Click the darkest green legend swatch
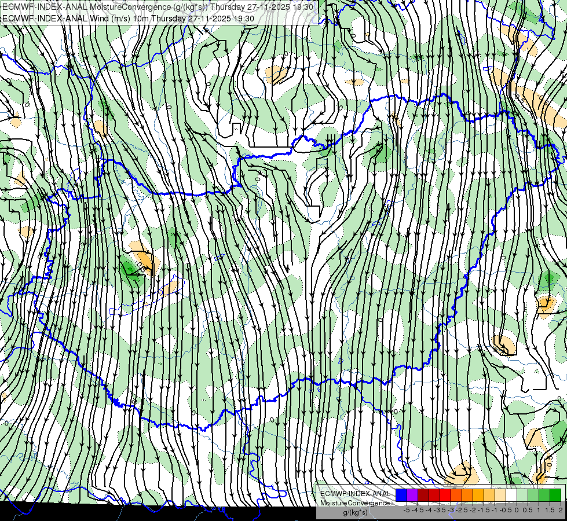The image size is (567, 521). tap(555, 496)
